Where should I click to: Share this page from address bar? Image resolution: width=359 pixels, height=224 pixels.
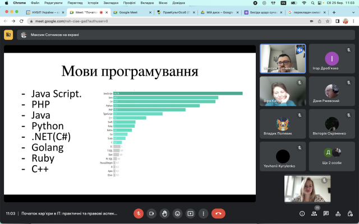coord(319,21)
